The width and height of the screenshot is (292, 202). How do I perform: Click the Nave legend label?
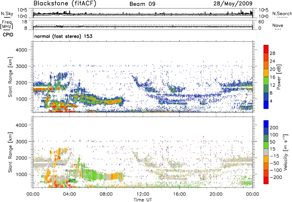click(x=278, y=25)
